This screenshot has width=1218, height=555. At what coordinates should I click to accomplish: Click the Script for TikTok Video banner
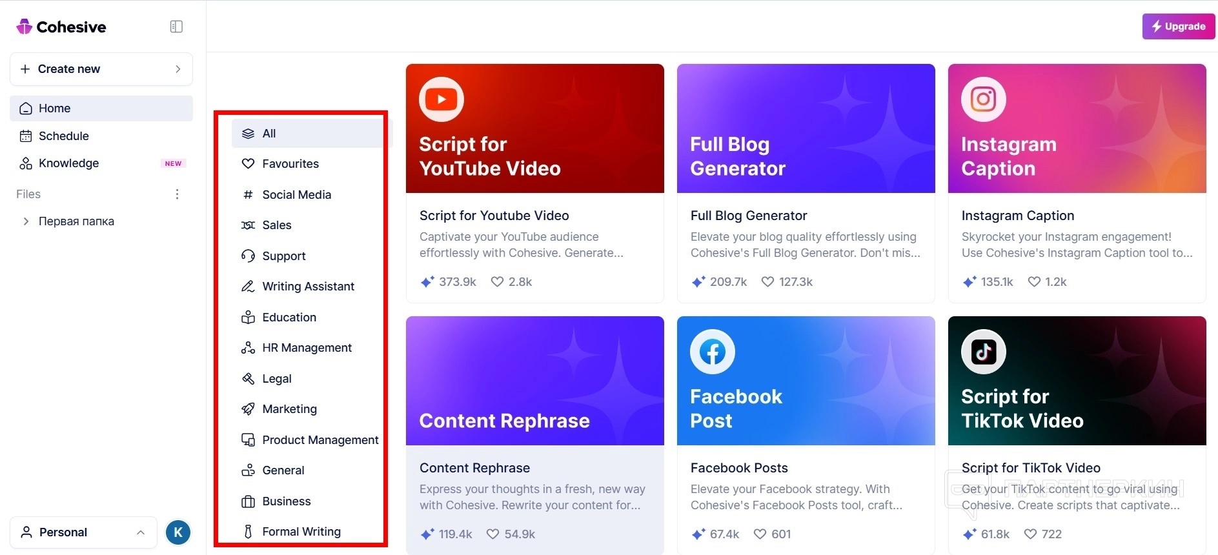pos(1077,381)
